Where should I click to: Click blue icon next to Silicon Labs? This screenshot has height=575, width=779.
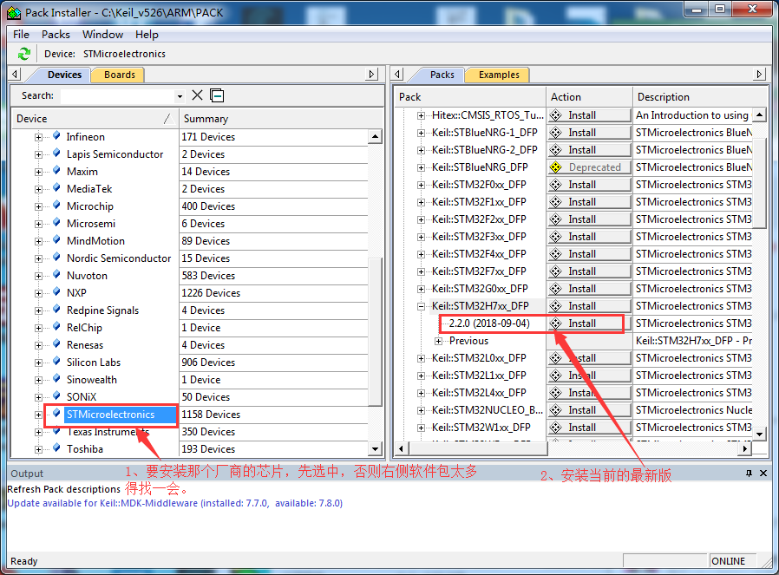coord(56,362)
